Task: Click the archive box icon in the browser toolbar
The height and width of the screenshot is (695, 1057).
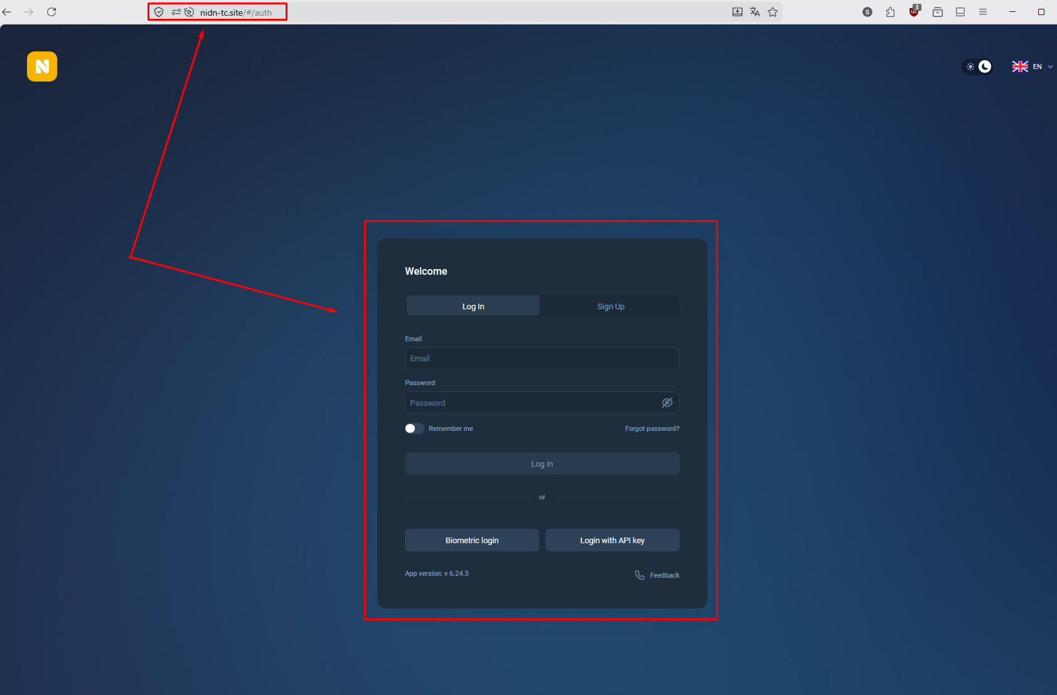Action: tap(938, 12)
